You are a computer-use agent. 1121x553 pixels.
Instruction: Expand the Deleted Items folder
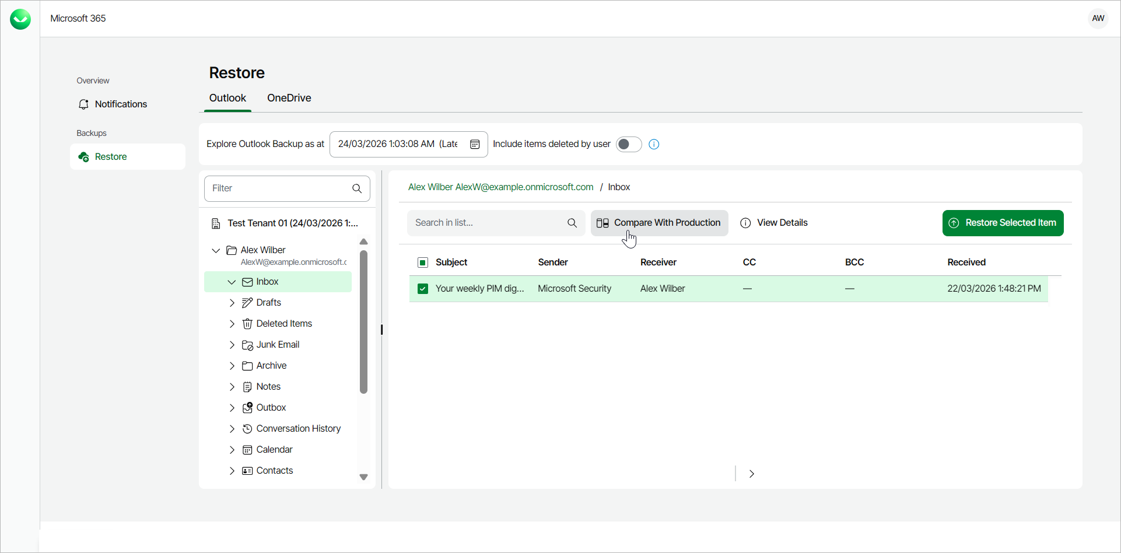[232, 324]
